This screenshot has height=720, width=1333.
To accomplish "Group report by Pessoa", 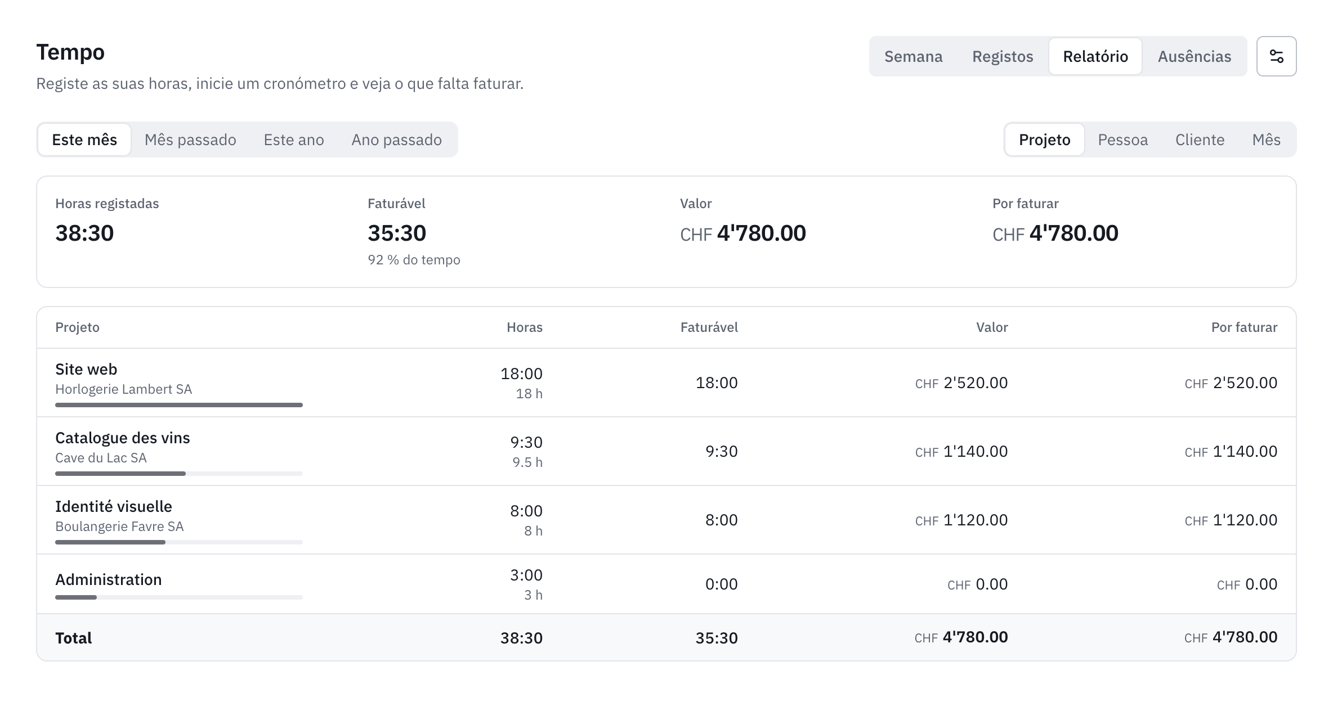I will coord(1123,139).
